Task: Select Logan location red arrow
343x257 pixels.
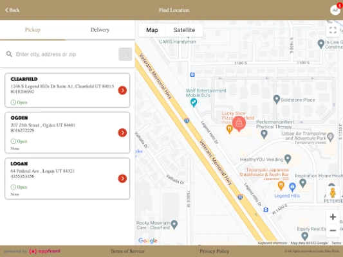Action: tap(122, 179)
